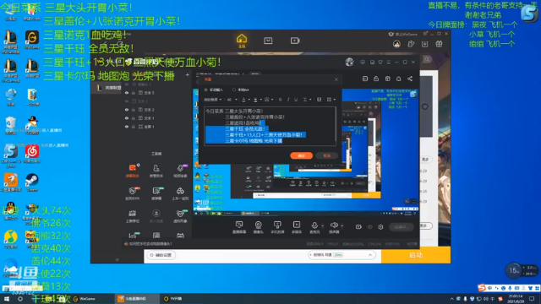Click the share icon above the preview

click(410, 79)
